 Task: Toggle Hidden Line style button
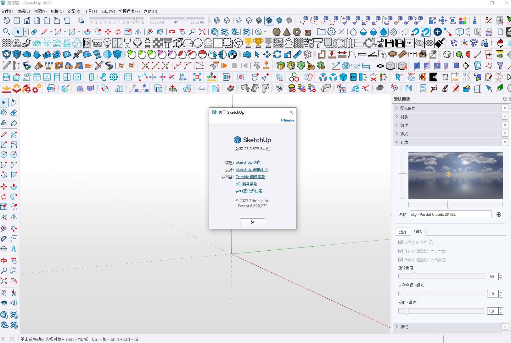coord(249,21)
